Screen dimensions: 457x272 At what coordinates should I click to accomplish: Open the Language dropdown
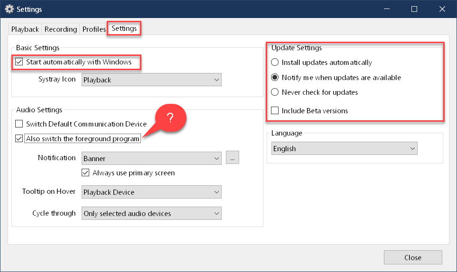(x=344, y=148)
